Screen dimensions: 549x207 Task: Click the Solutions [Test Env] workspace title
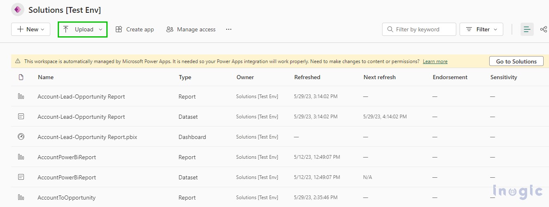coord(65,10)
